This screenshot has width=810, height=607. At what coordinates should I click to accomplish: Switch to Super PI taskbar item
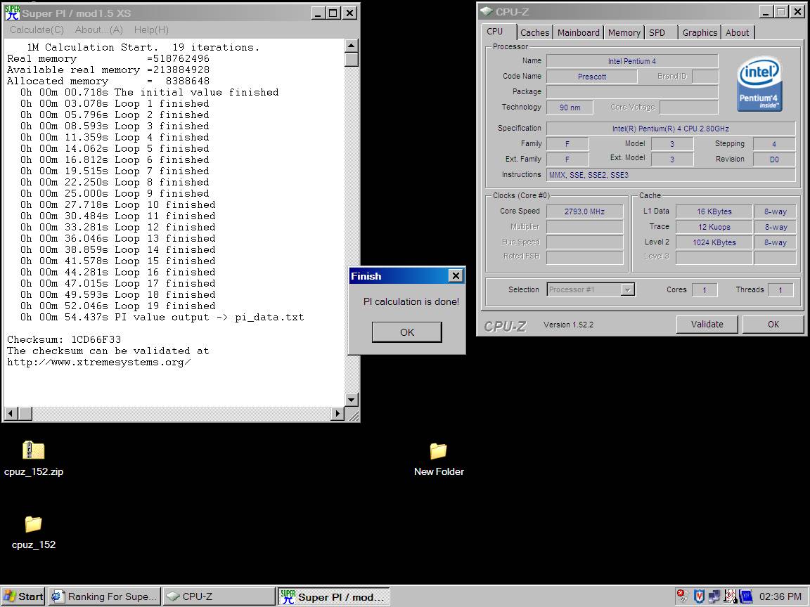coord(334,596)
